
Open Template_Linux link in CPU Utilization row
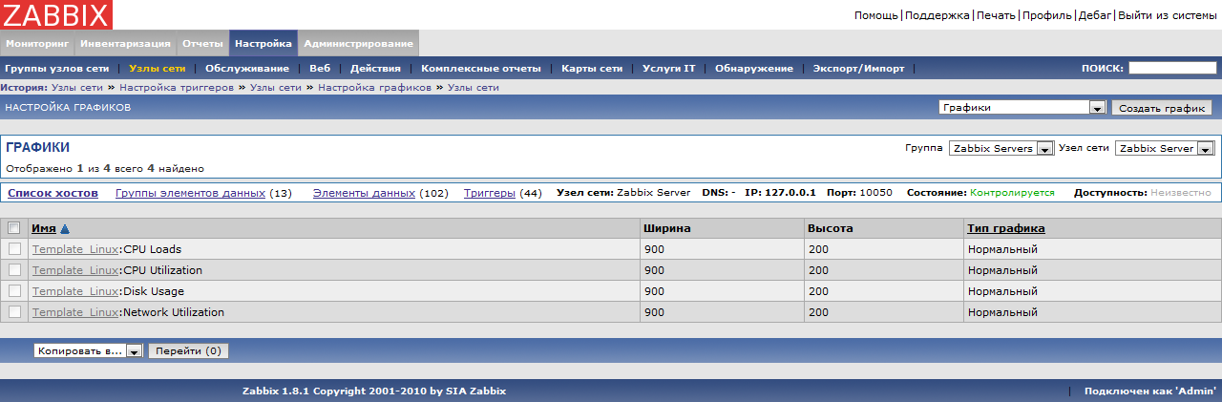tap(75, 270)
